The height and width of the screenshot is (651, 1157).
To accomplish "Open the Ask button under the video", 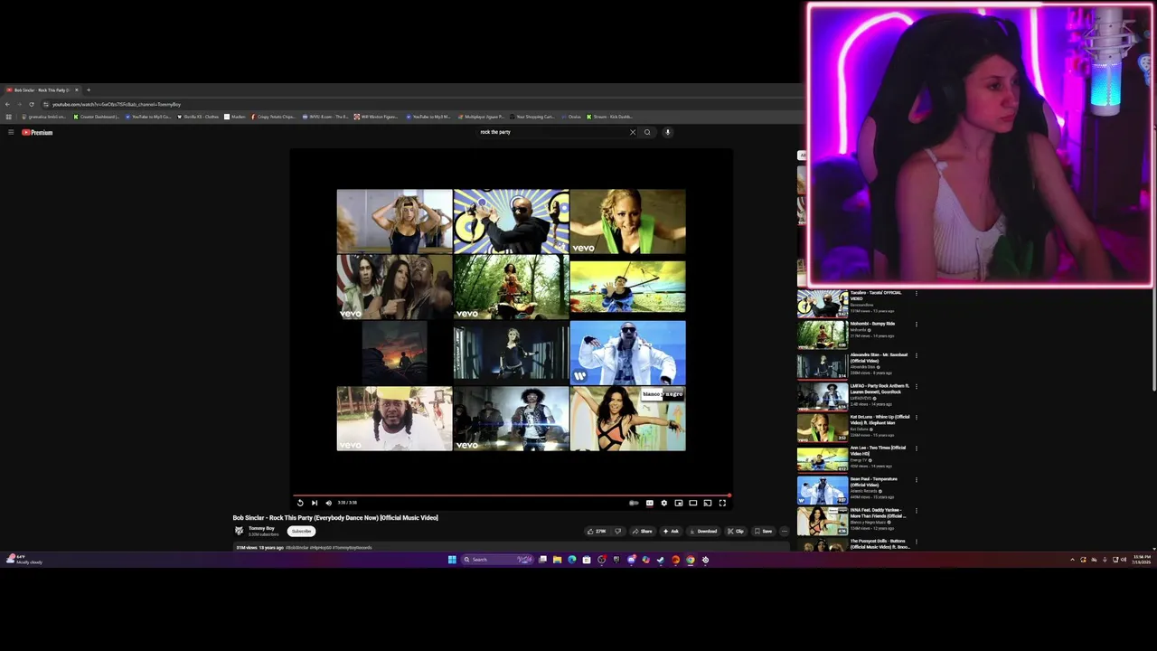I will tap(670, 531).
